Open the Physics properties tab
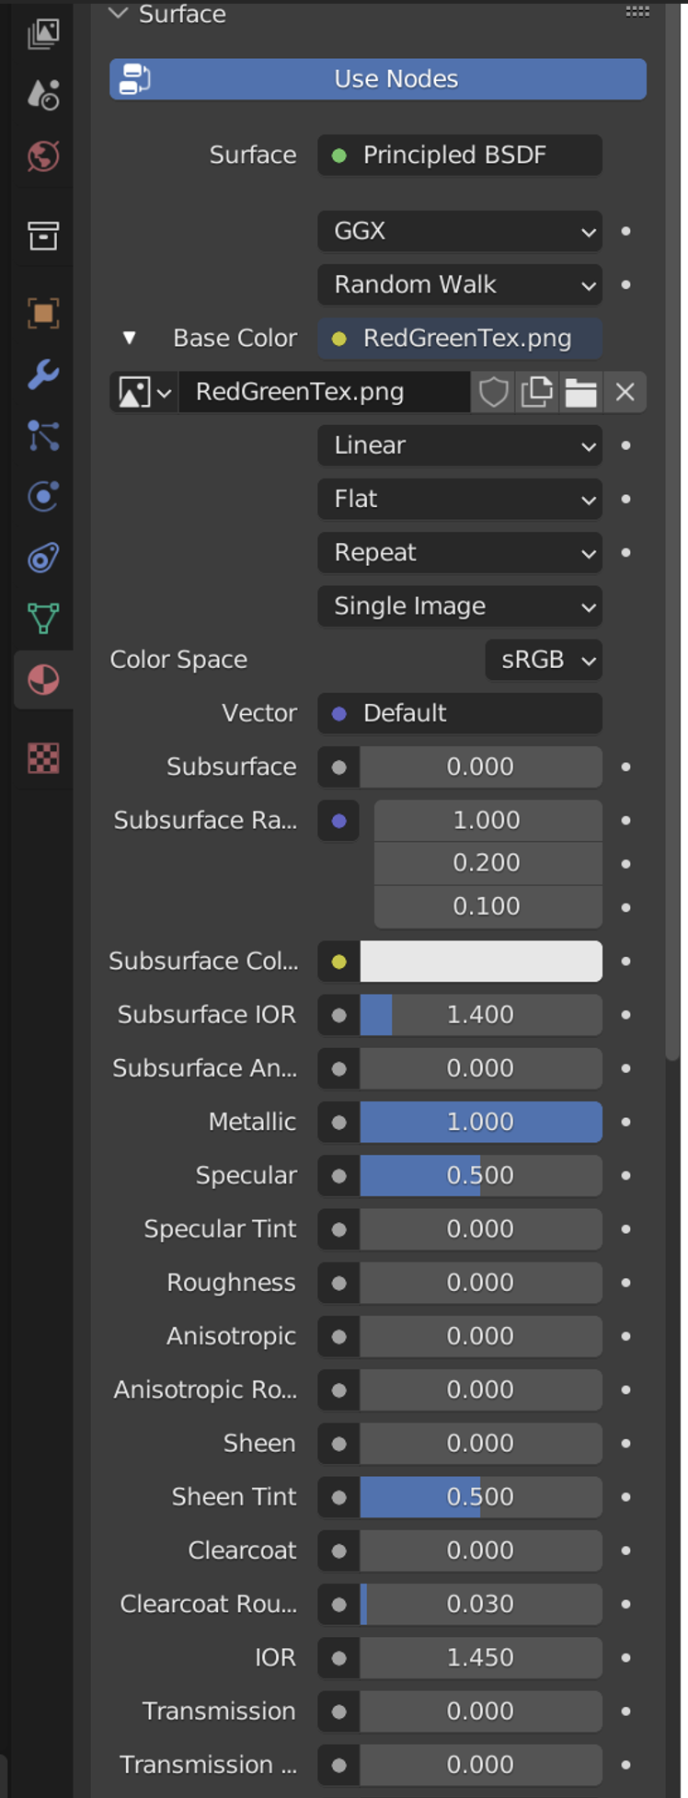This screenshot has height=1798, width=688. [43, 496]
